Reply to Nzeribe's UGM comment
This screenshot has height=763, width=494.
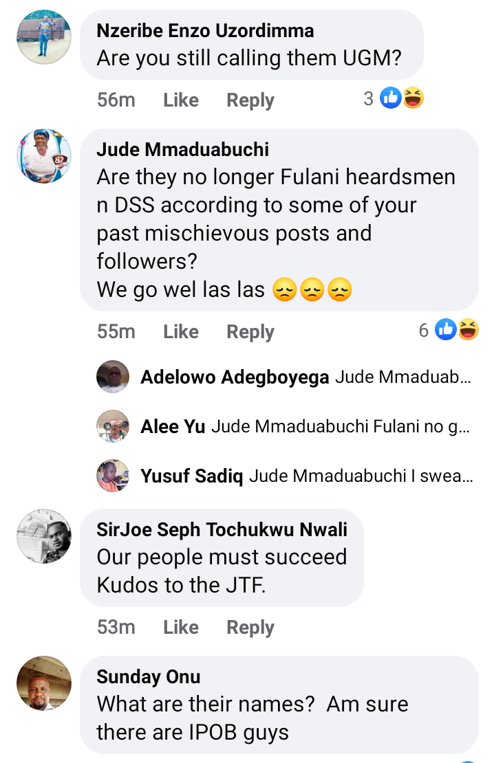pos(250,100)
